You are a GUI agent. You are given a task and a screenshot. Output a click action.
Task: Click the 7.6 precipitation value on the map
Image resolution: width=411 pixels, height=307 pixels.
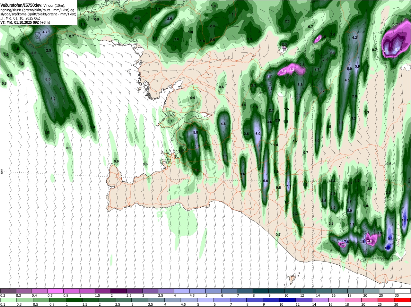coord(346,242)
